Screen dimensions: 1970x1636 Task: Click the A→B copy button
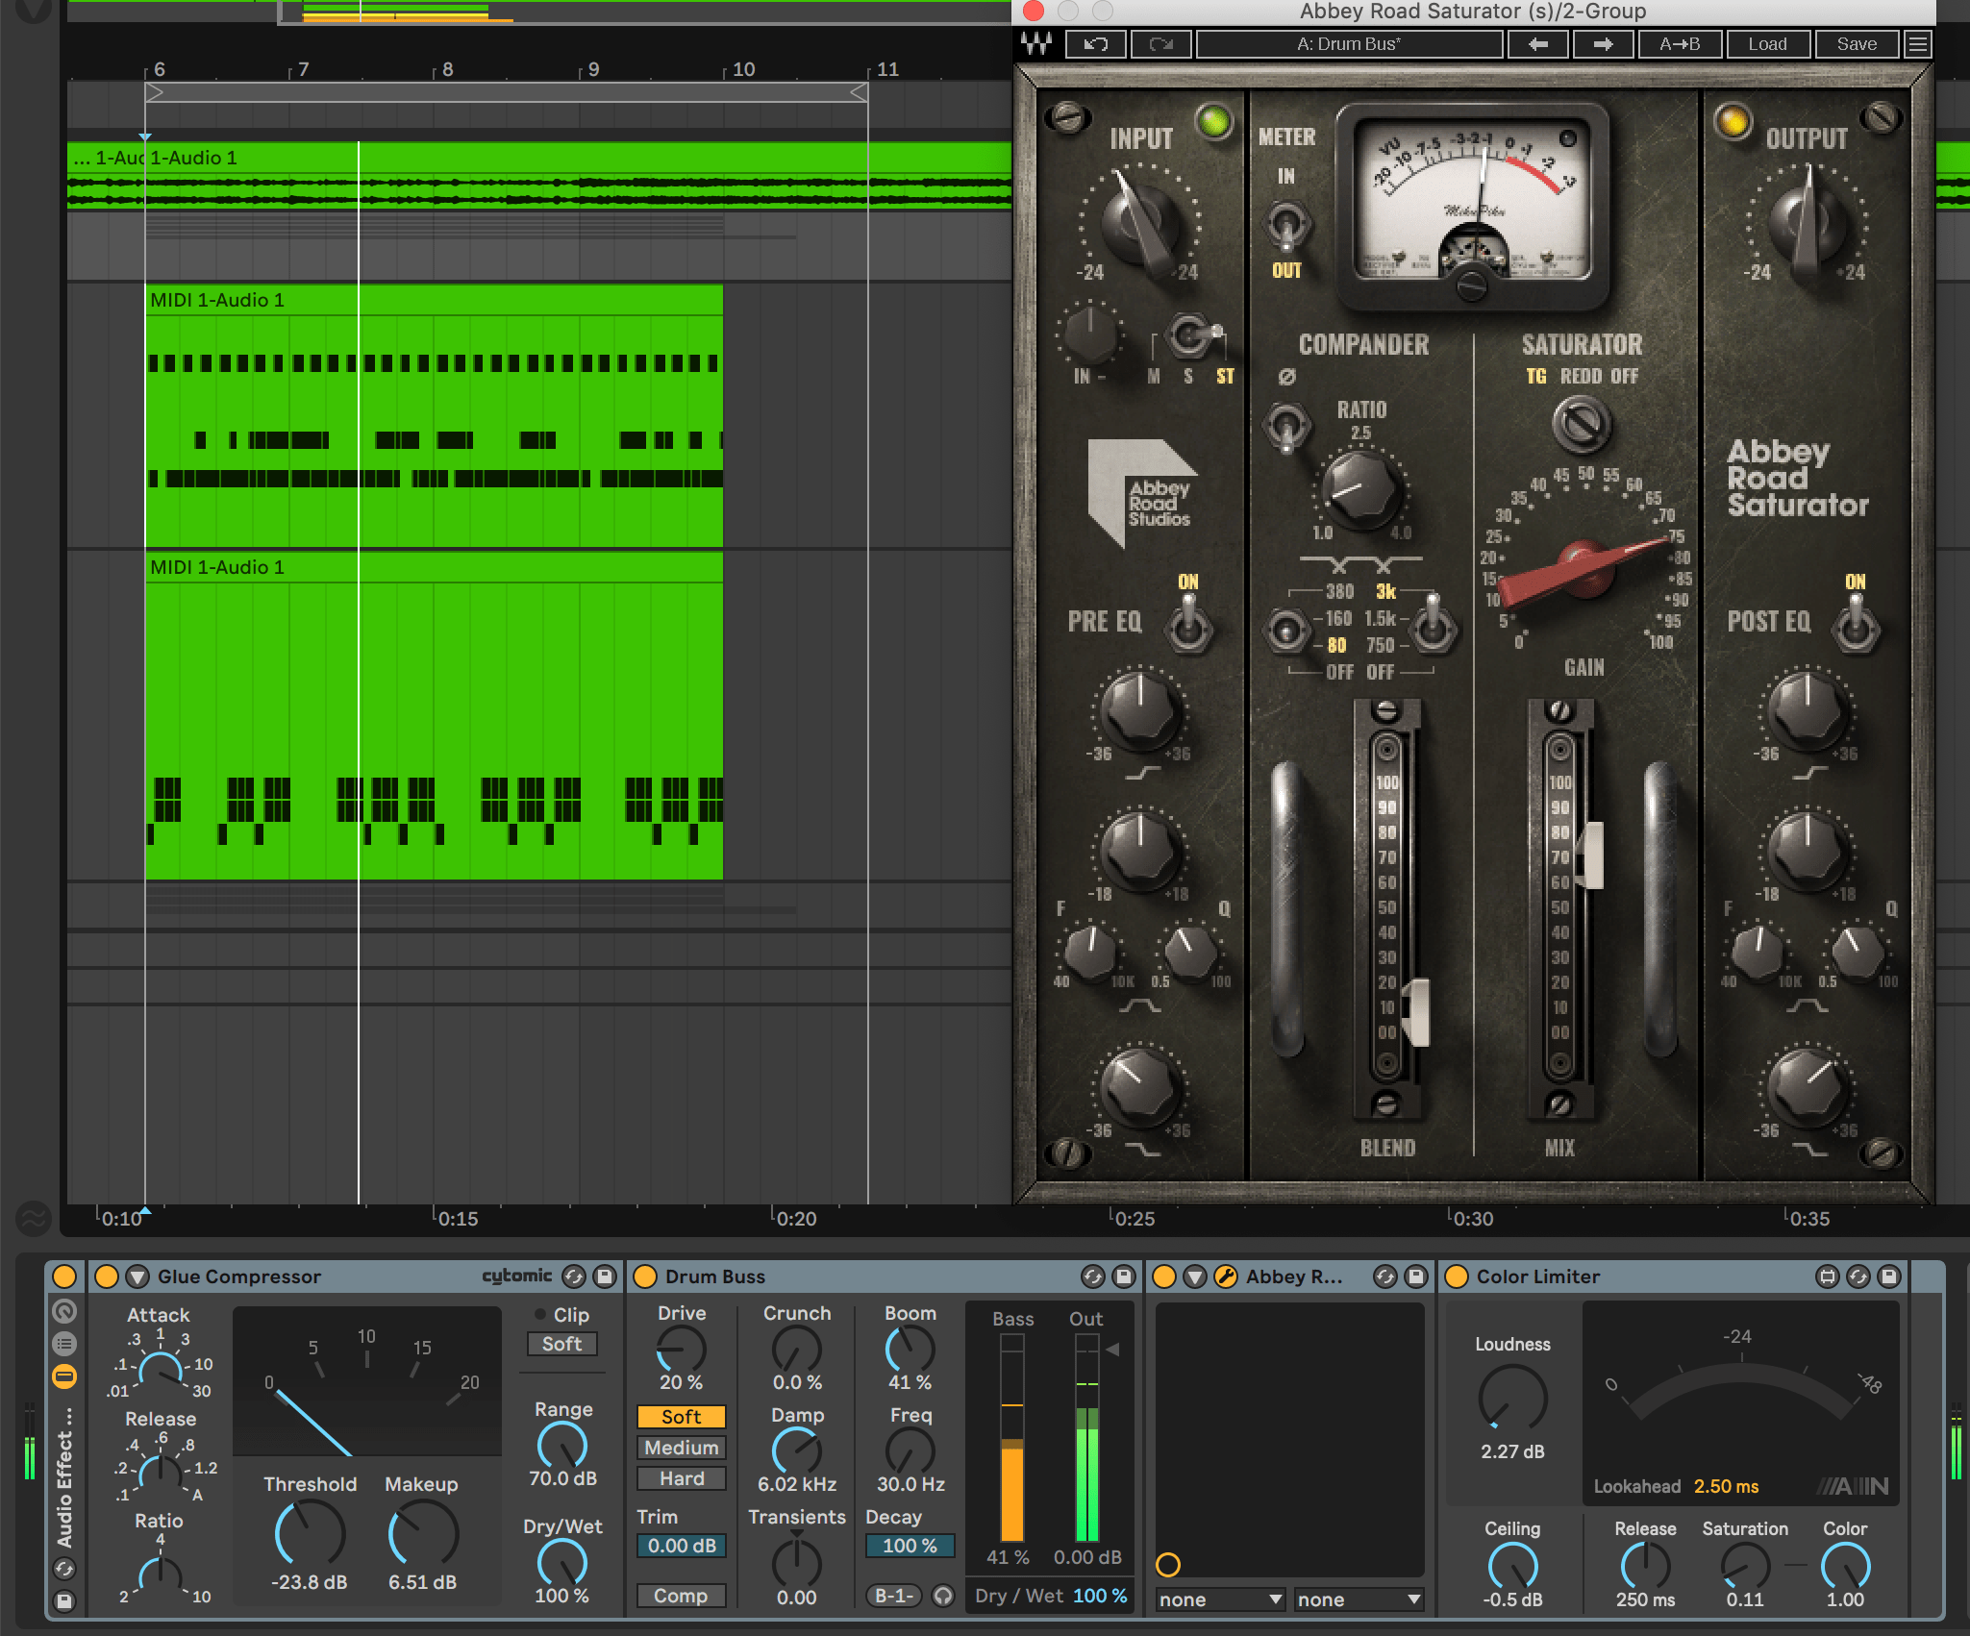point(1679,44)
